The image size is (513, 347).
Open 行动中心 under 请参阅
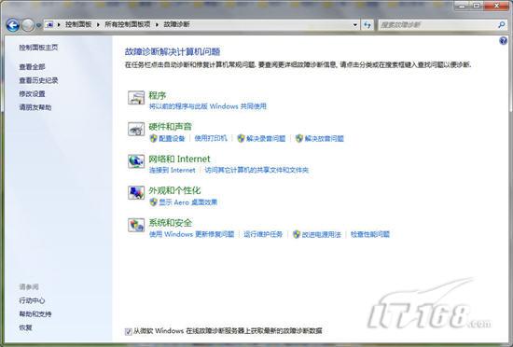pos(32,300)
